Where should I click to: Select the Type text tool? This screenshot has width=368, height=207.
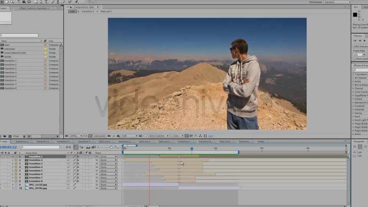point(46,2)
